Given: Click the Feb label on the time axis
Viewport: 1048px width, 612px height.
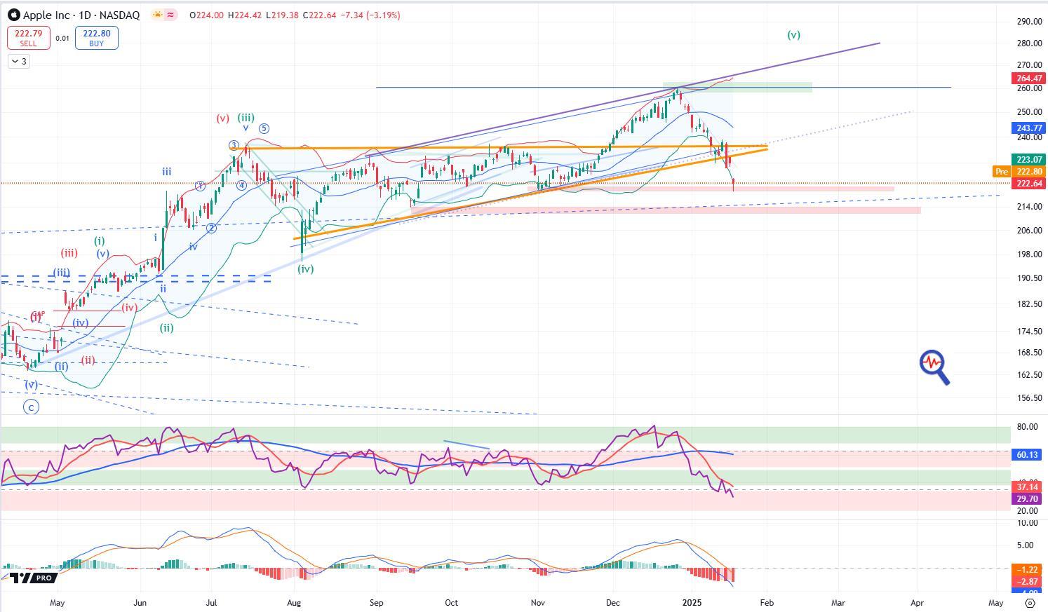Looking at the screenshot, I should pyautogui.click(x=767, y=603).
